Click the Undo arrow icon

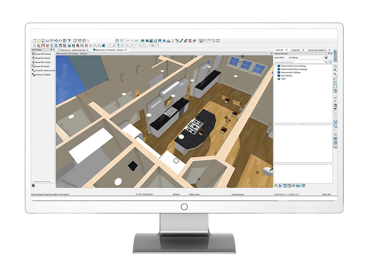pos(56,41)
